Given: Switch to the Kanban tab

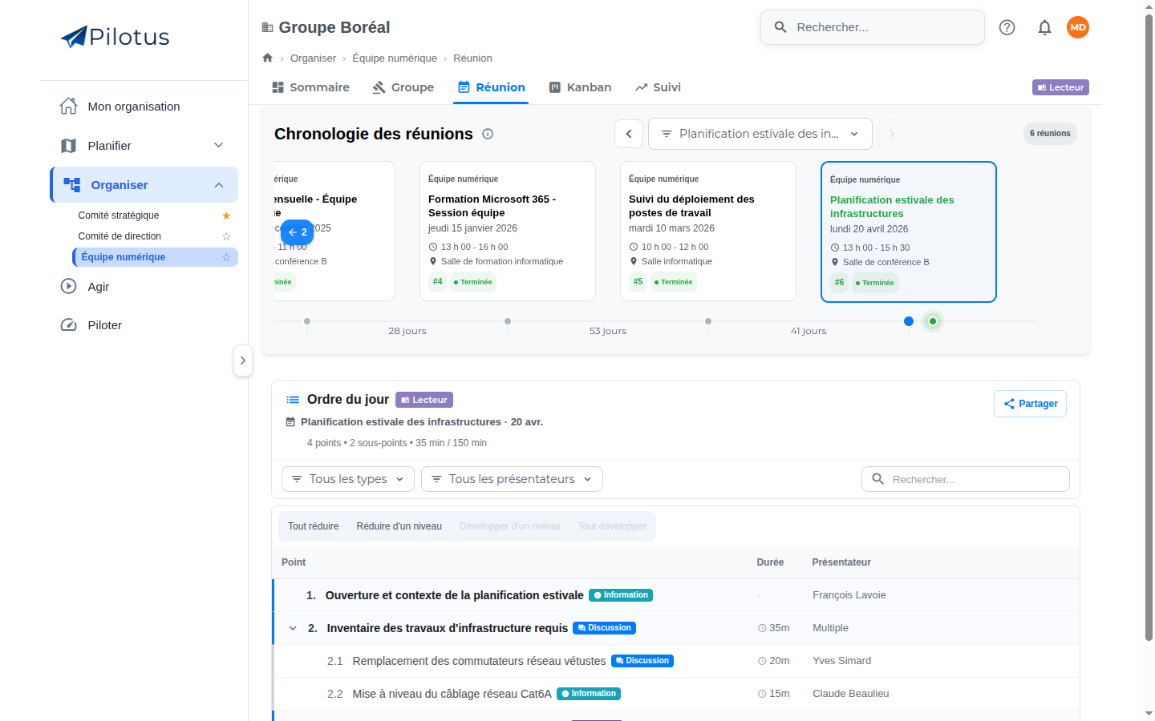Looking at the screenshot, I should click(580, 87).
